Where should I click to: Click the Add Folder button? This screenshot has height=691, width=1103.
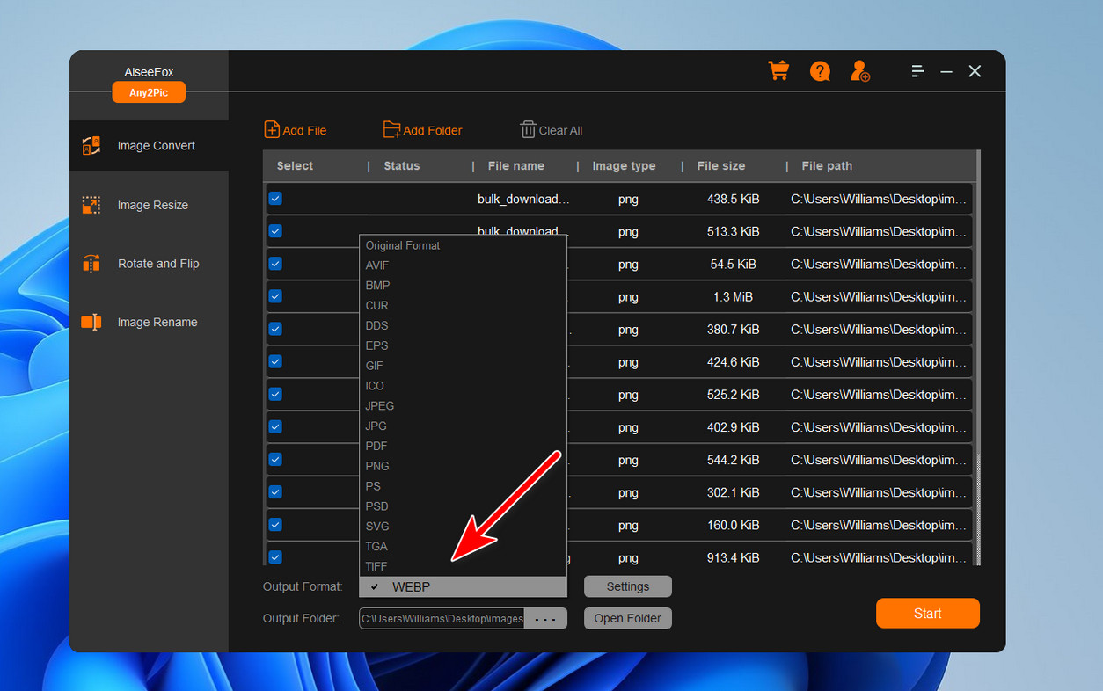click(x=423, y=130)
